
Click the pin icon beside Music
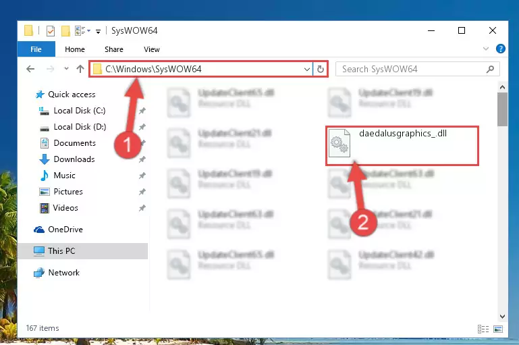(x=142, y=176)
